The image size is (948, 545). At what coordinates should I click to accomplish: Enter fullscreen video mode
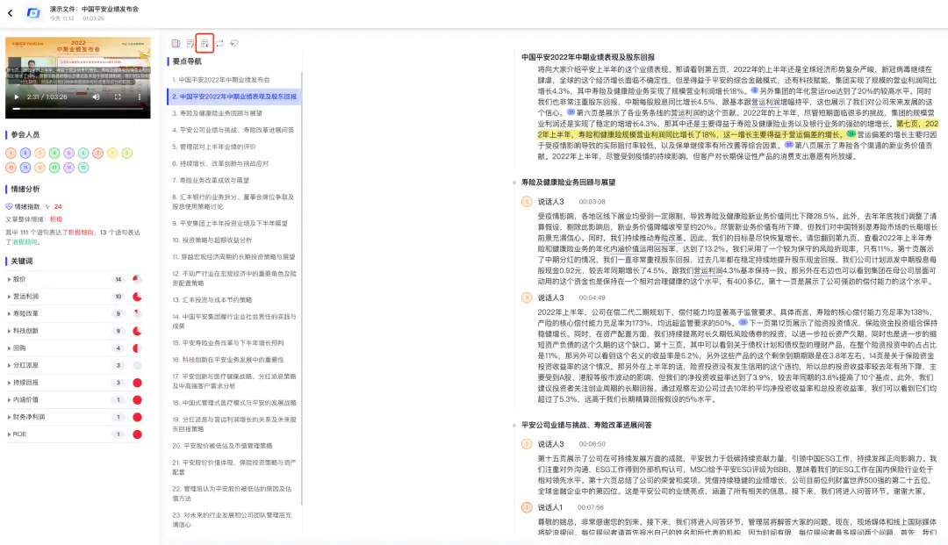coord(118,97)
